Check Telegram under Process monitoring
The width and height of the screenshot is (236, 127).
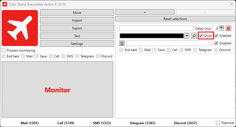(77, 56)
